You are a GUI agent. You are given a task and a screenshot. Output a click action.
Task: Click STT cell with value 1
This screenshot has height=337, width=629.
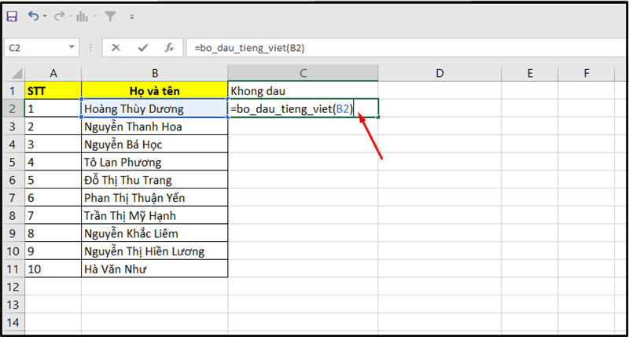coord(53,108)
